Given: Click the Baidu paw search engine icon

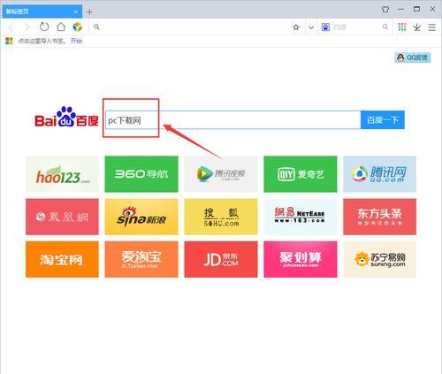Looking at the screenshot, I should coord(325,27).
